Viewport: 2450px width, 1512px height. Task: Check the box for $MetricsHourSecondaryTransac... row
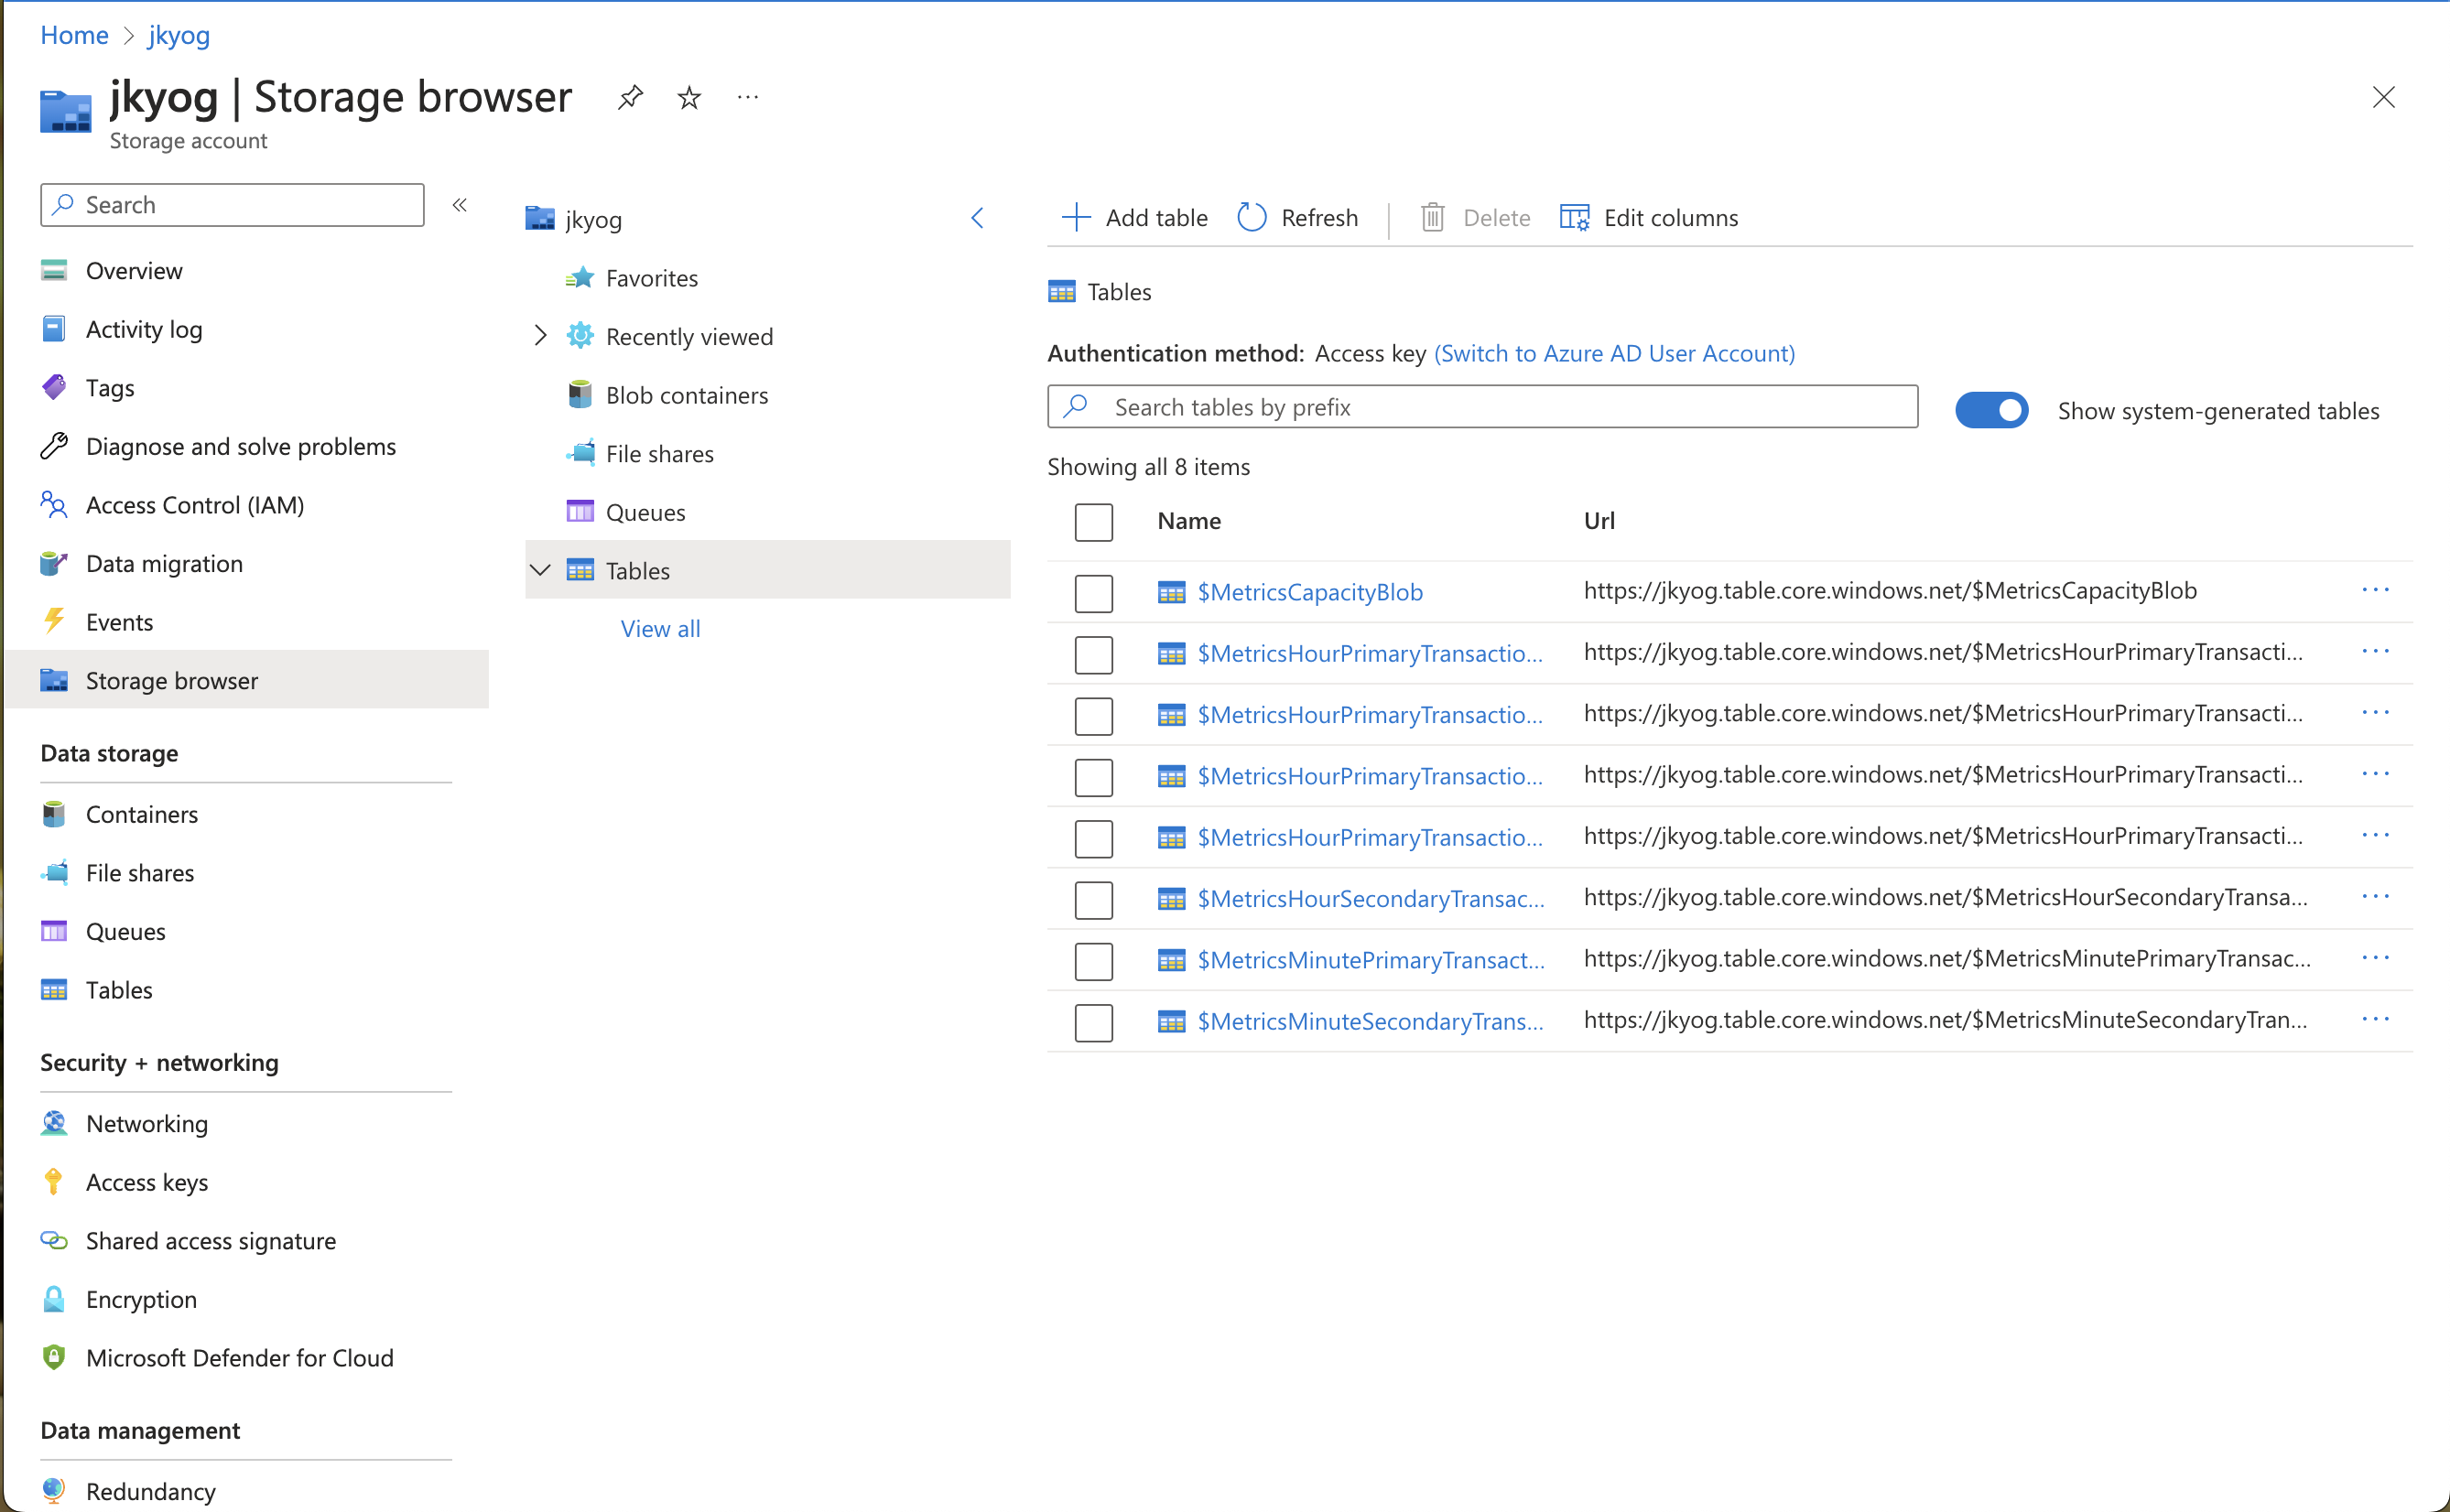(x=1093, y=899)
